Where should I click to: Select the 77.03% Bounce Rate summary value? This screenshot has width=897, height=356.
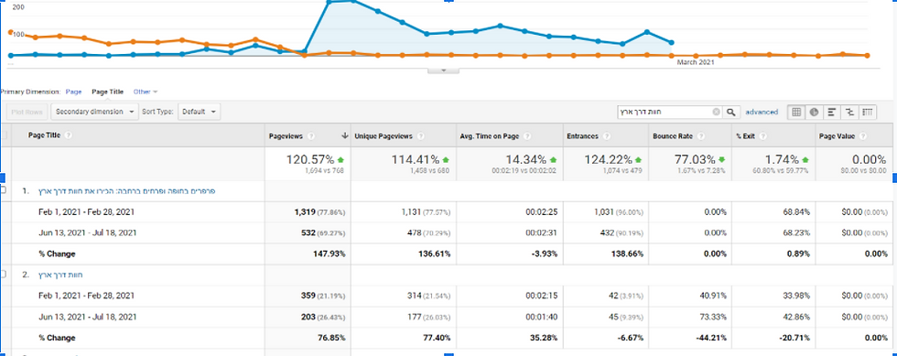[x=696, y=159]
